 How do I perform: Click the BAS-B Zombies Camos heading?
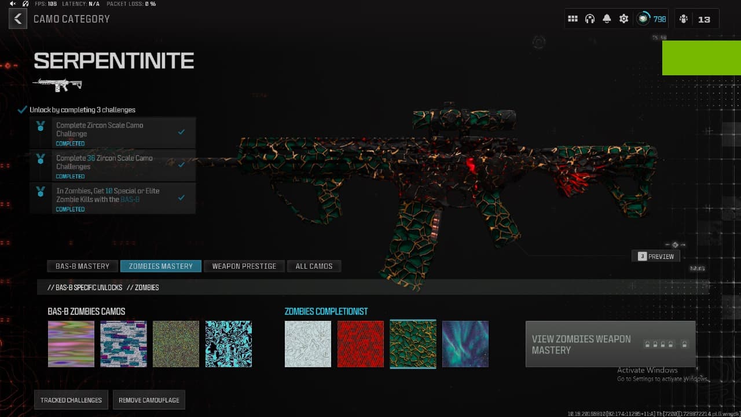point(86,312)
